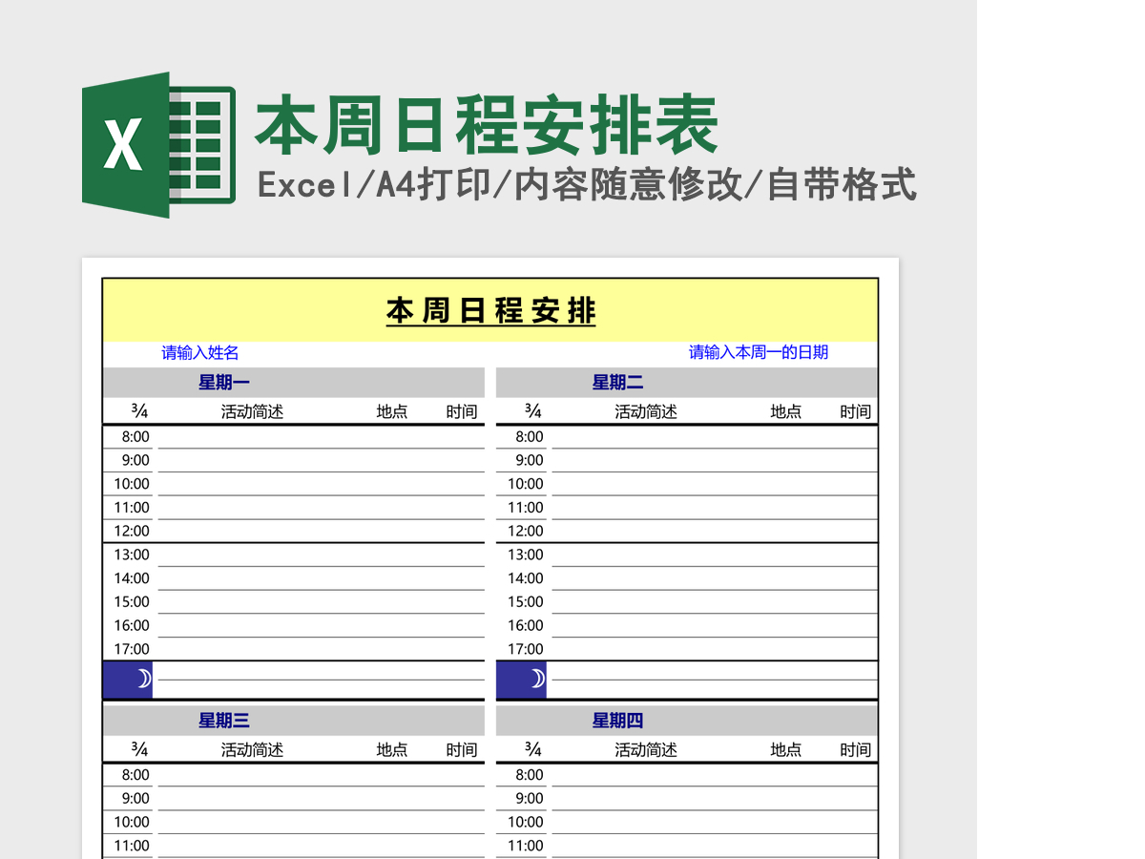Screen dimensions: 1145x859
Task: Click the ¾ symbol under 星期二
Action: (533, 411)
